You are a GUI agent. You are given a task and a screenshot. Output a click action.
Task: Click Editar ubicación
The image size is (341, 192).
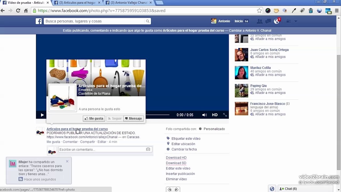pyautogui.click(x=183, y=144)
